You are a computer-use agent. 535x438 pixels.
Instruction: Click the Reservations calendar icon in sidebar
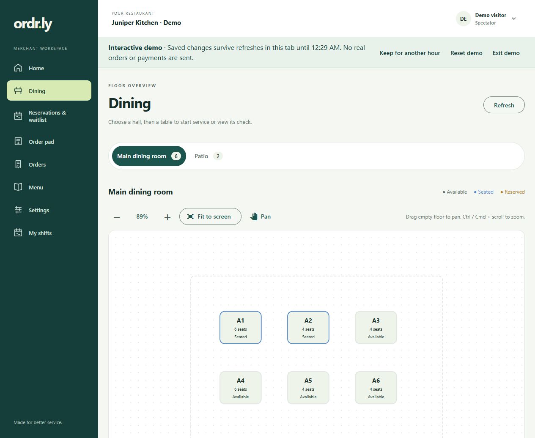[18, 116]
